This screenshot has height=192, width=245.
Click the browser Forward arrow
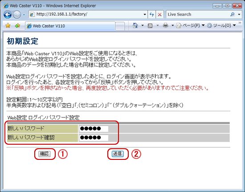click(17, 15)
